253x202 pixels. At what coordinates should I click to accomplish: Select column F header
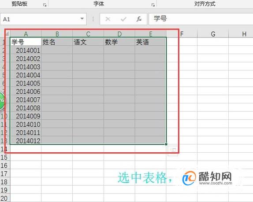point(182,34)
